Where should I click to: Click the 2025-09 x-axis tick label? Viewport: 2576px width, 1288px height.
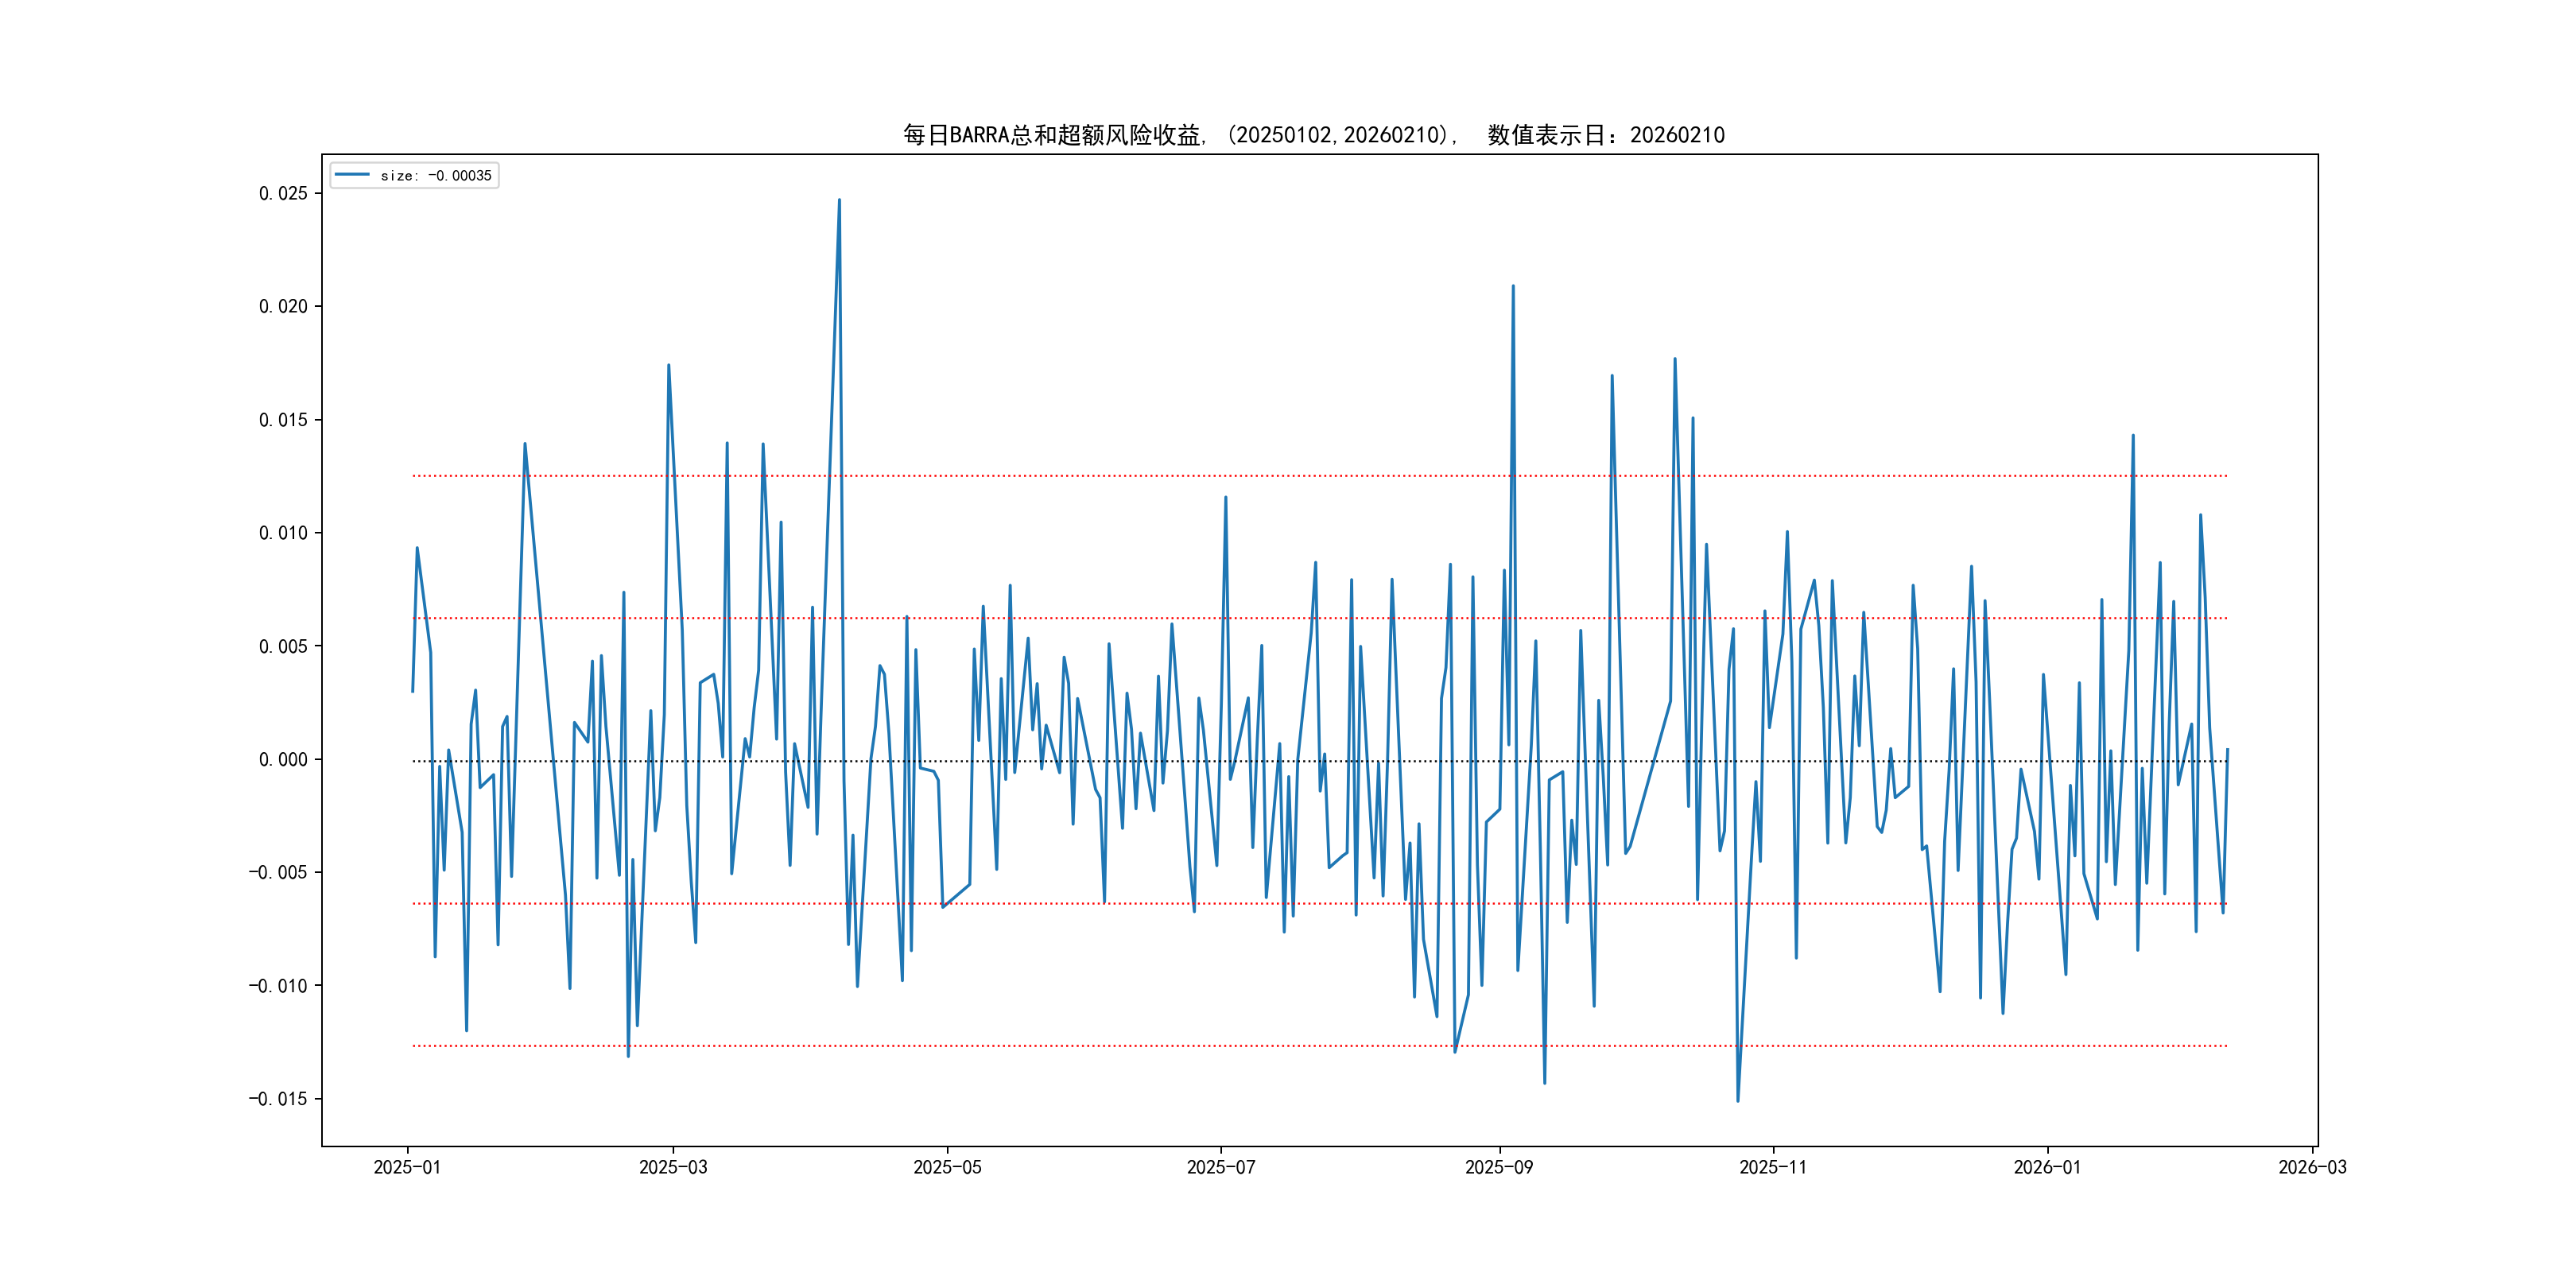(x=1498, y=1167)
